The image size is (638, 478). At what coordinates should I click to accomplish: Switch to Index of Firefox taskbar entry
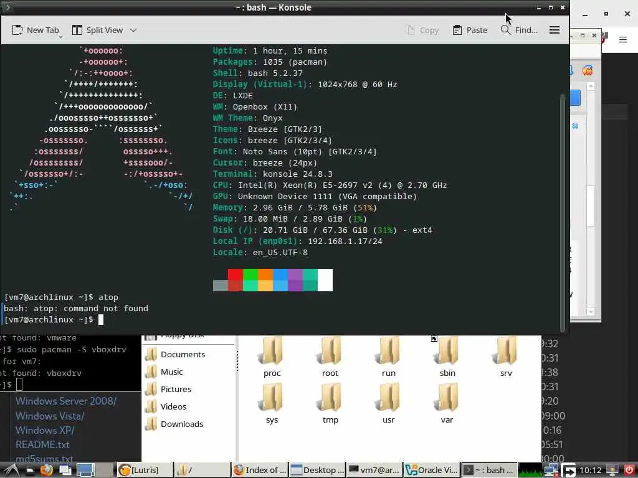click(x=260, y=471)
